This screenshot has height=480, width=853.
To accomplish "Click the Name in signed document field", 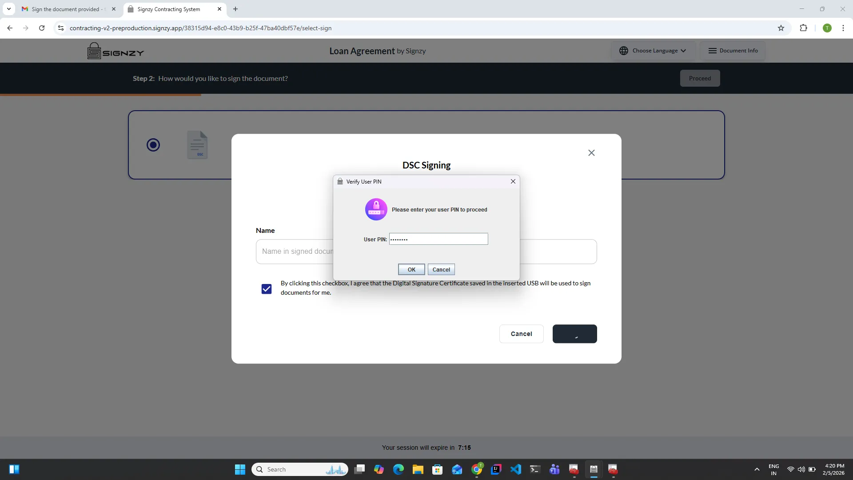I will [x=426, y=252].
